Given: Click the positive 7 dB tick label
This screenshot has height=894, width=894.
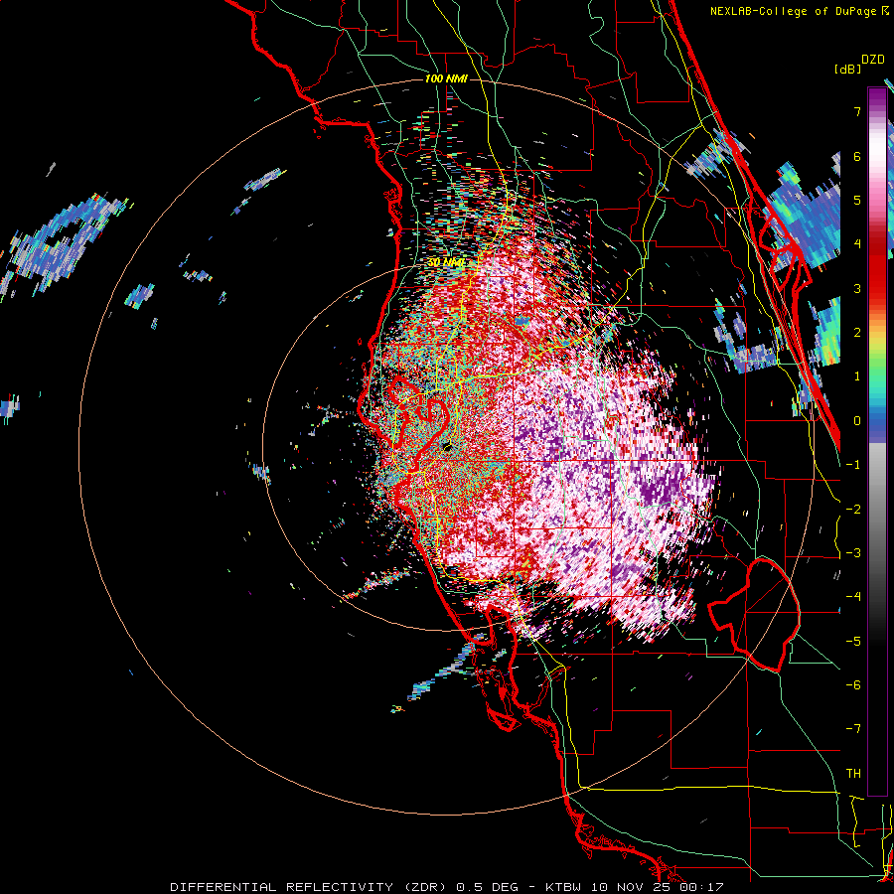Looking at the screenshot, I should pyautogui.click(x=857, y=111).
